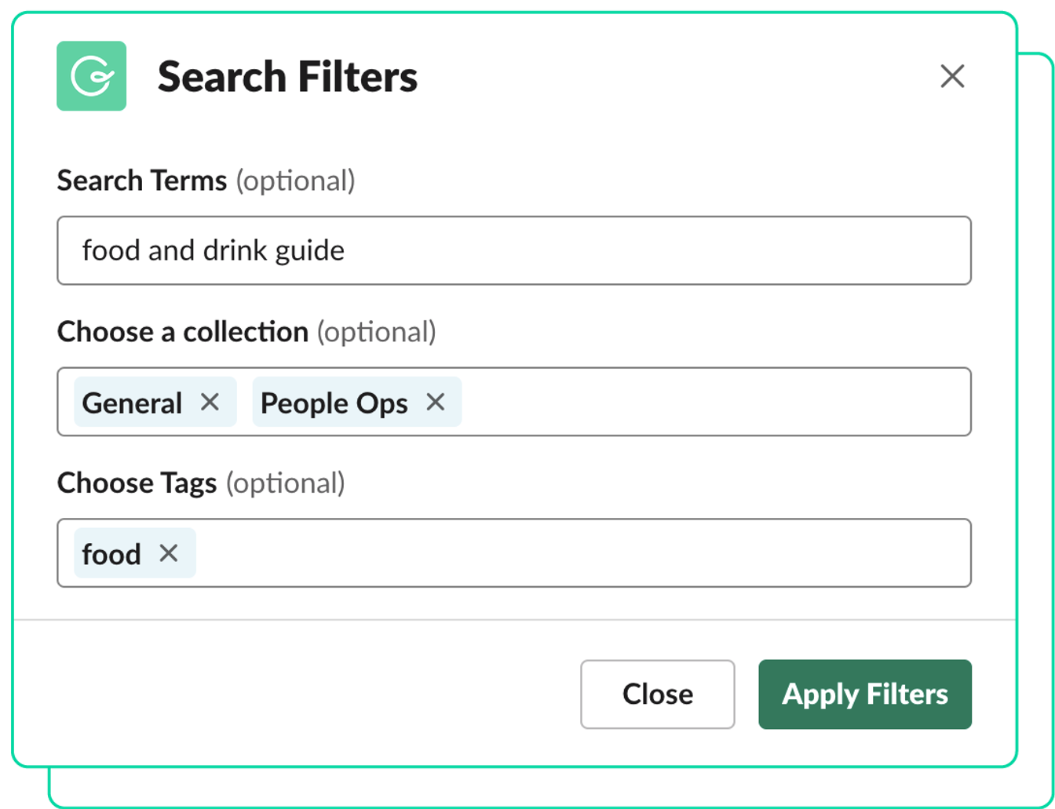Click the X icon to close Search Filters
This screenshot has width=1055, height=809.
tap(952, 76)
